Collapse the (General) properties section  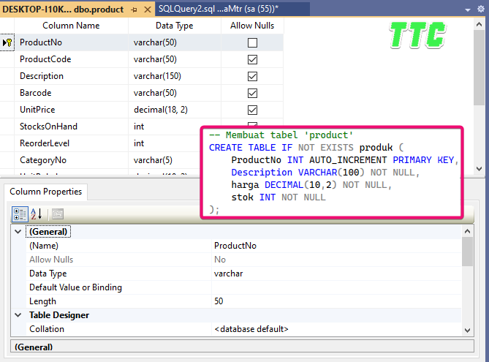point(18,232)
